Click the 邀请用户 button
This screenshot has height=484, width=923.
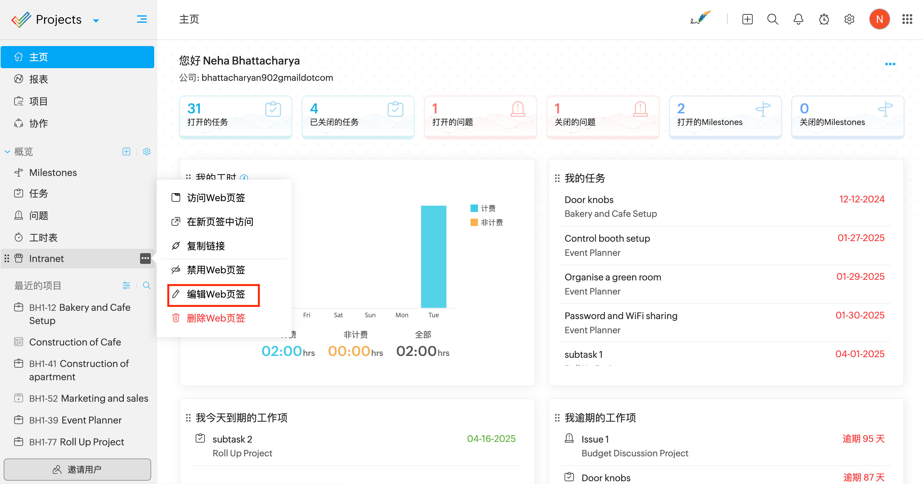click(77, 469)
